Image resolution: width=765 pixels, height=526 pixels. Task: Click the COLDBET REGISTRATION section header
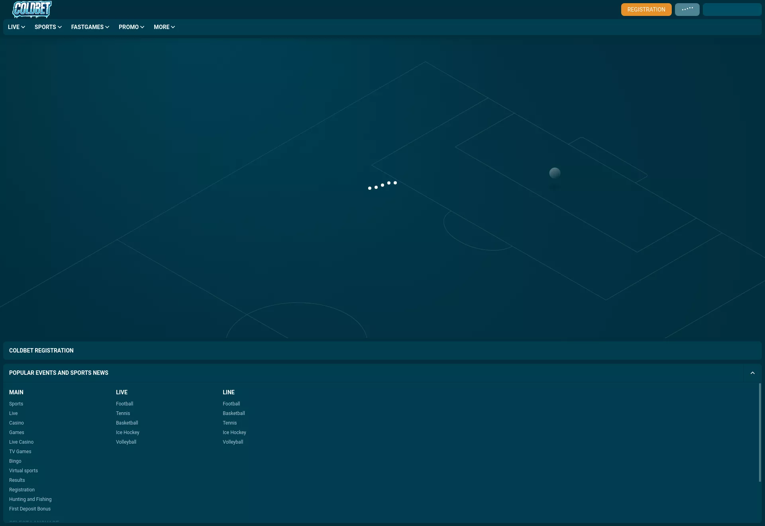coord(41,351)
